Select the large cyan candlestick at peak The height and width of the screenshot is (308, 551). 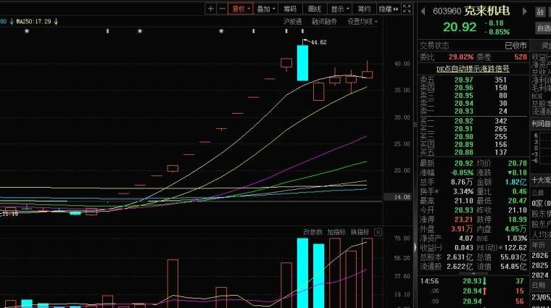(x=302, y=63)
